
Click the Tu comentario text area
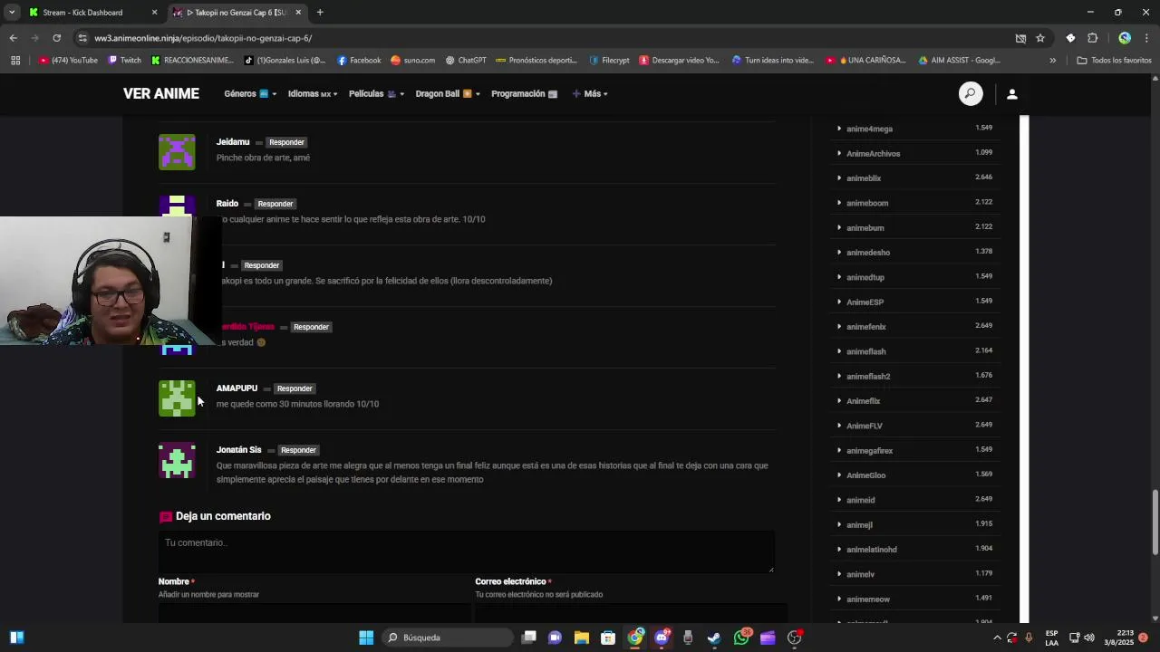click(x=467, y=551)
